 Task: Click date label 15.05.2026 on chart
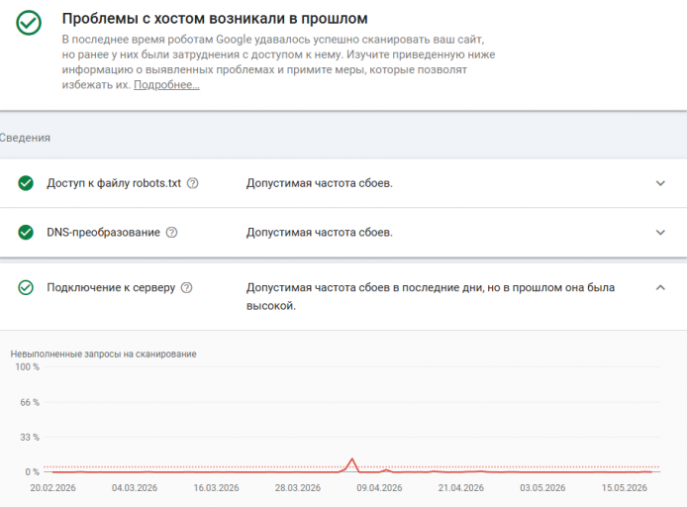625,488
